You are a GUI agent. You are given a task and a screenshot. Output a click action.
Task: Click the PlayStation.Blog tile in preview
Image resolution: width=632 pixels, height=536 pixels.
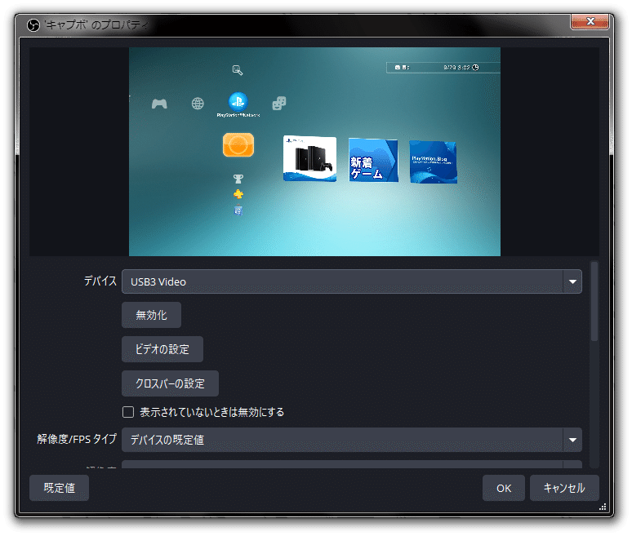(434, 162)
